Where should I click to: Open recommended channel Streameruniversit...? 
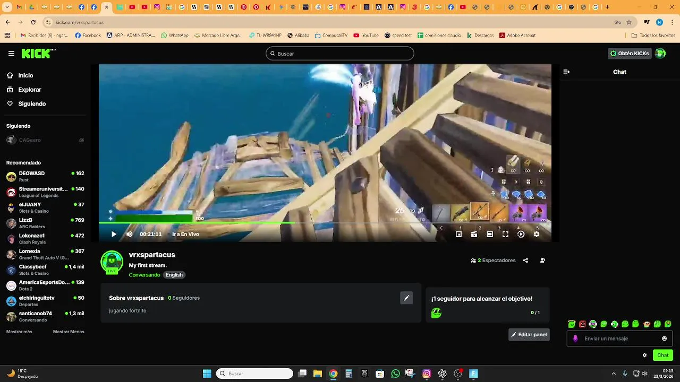[45, 192]
